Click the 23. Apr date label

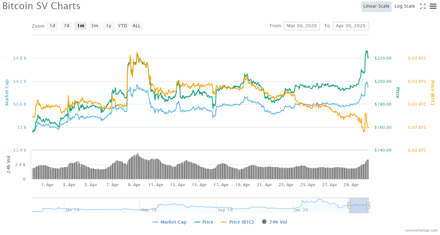coord(286,185)
